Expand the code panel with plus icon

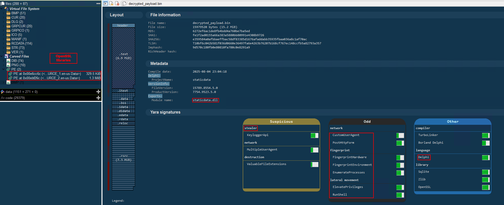98,98
